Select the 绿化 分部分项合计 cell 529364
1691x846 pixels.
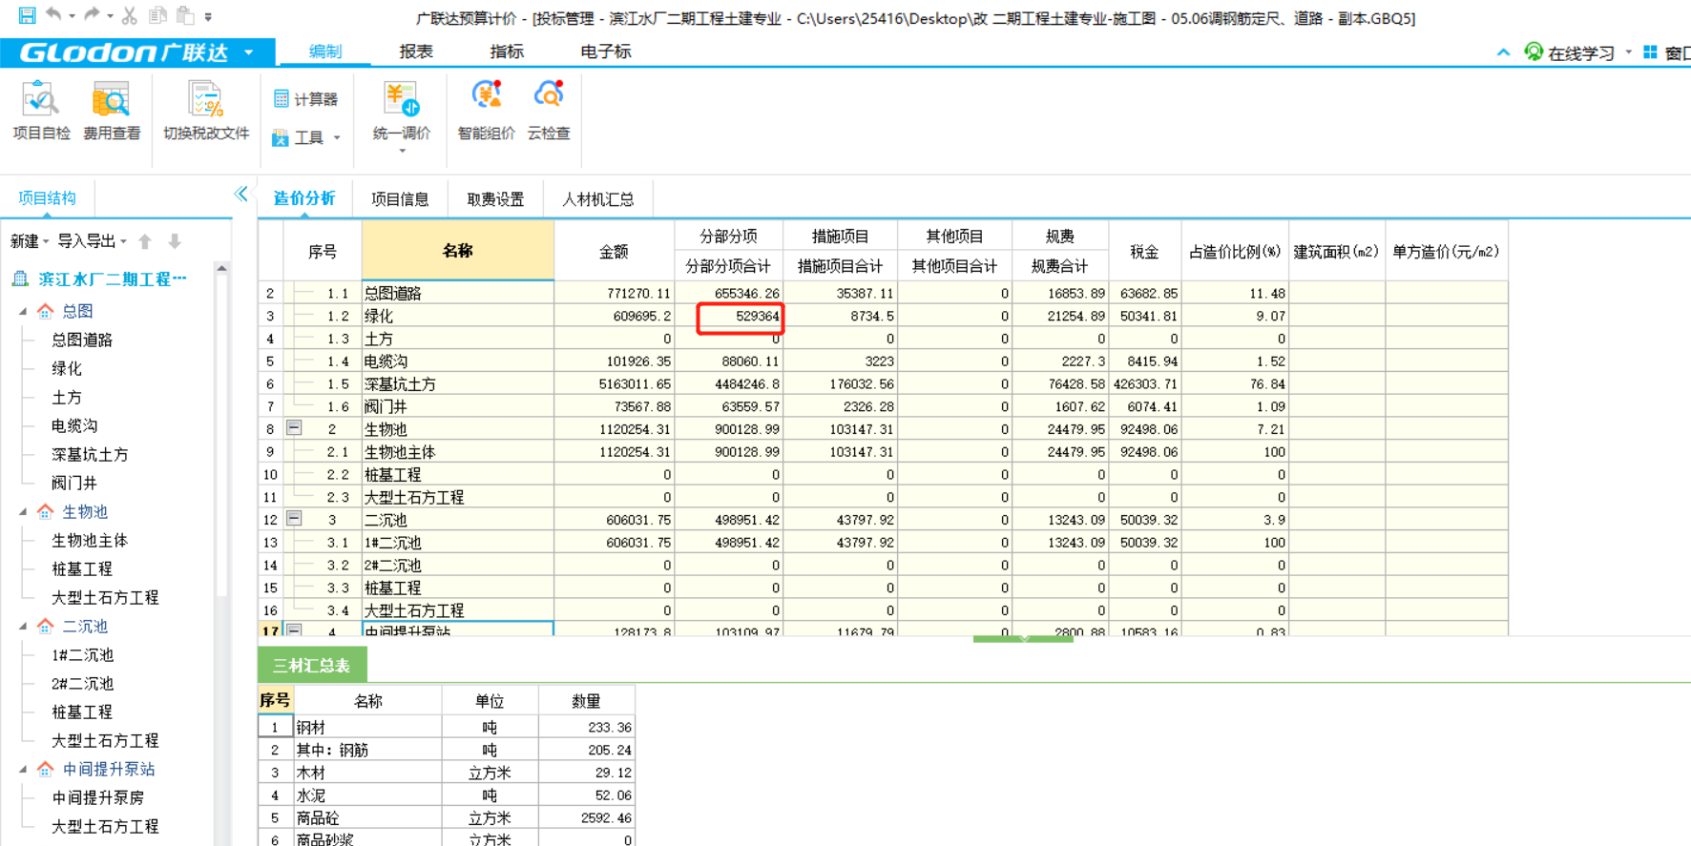(x=729, y=316)
